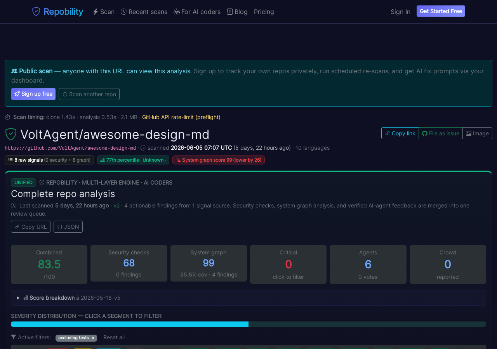Viewport: 497px width, 349px height.
Task: Click dark teal segment of severity bar
Action: coord(367,324)
